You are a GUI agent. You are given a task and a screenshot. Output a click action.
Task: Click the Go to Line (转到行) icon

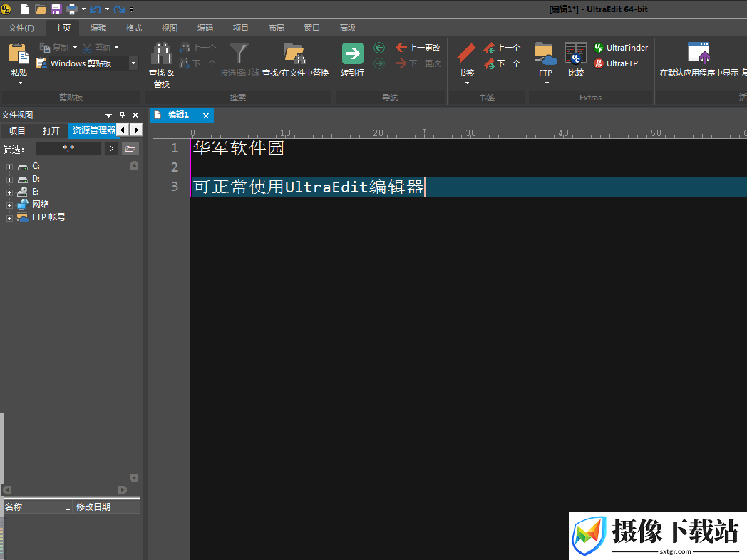353,53
